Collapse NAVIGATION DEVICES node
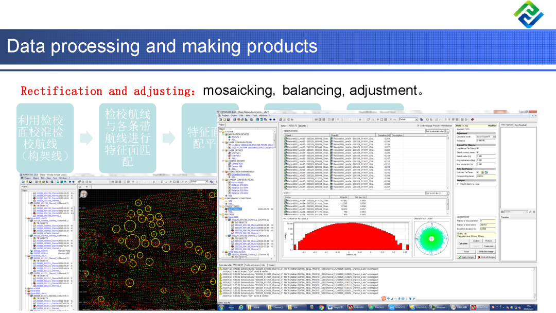The image size is (556, 313). click(223, 134)
